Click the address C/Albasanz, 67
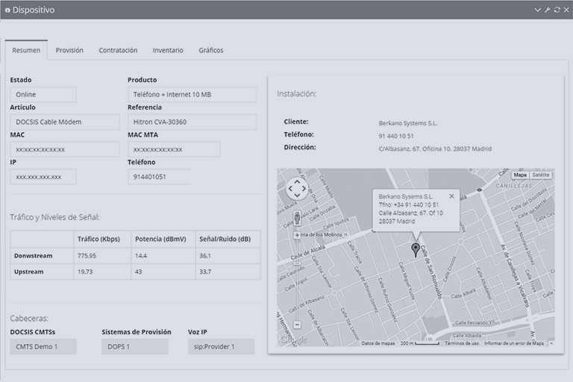The width and height of the screenshot is (573, 382). 435,148
